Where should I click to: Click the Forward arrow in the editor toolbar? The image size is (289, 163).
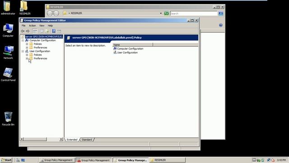pyautogui.click(x=28, y=31)
